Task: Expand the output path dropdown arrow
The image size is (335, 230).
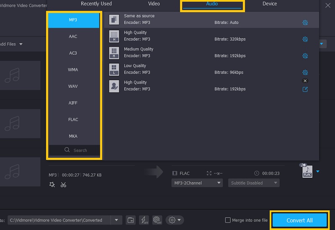Action: click(x=116, y=220)
